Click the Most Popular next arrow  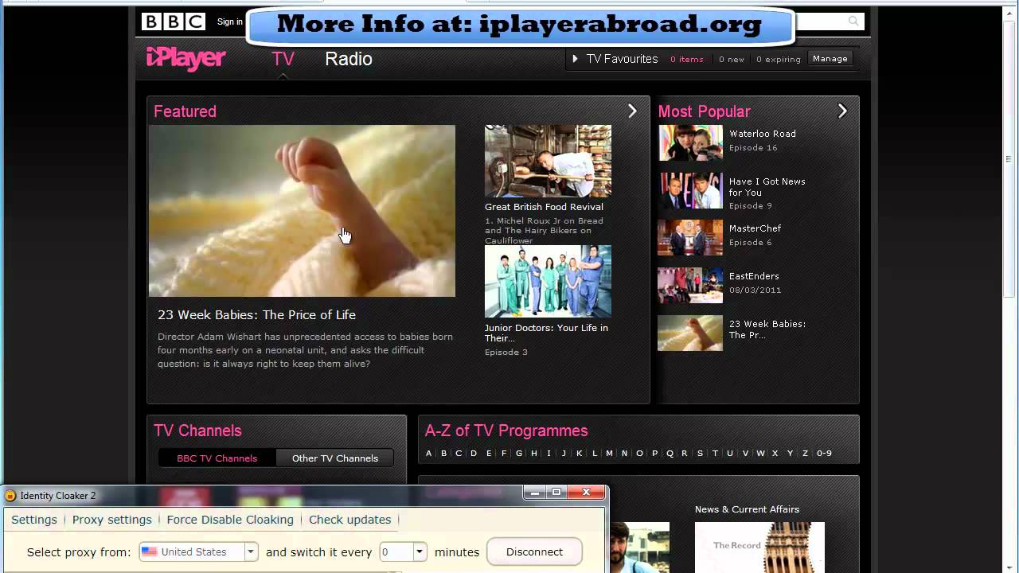842,111
